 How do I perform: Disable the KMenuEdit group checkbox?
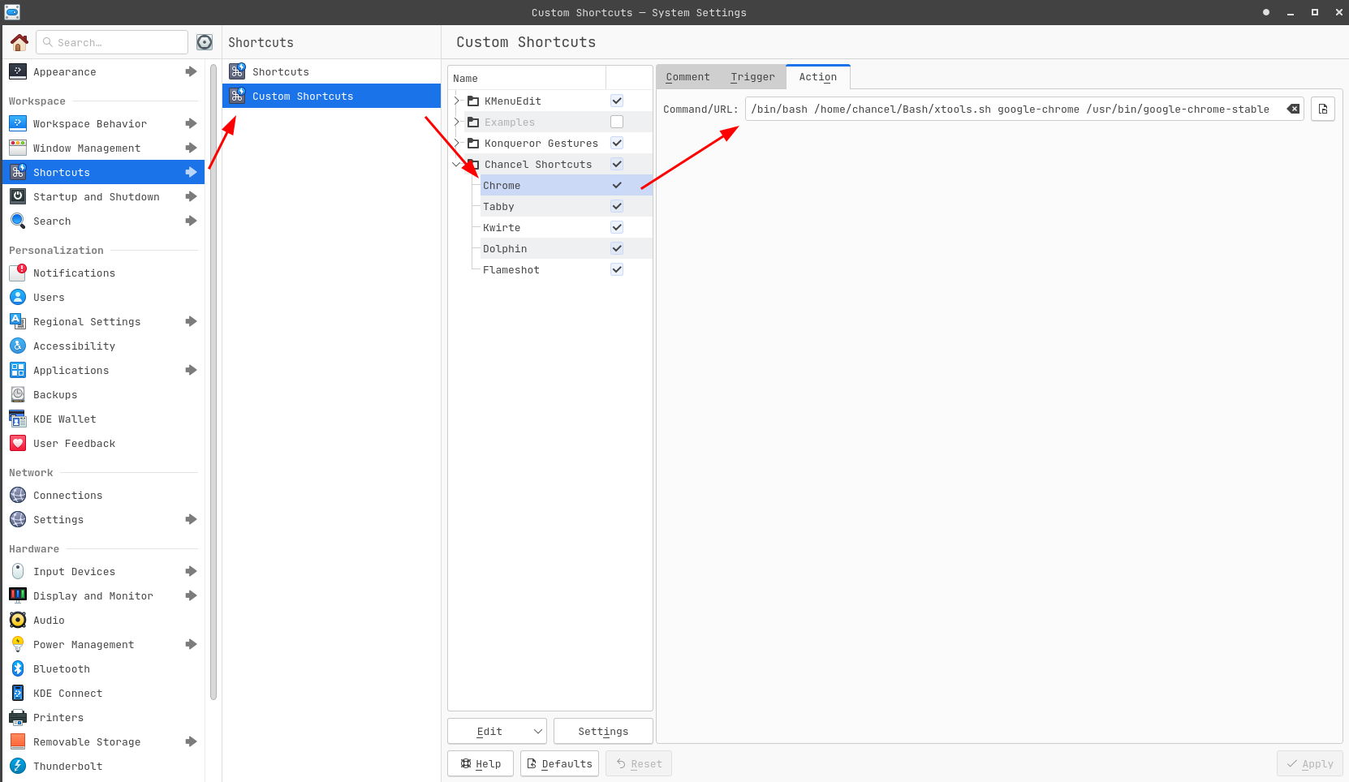click(617, 101)
